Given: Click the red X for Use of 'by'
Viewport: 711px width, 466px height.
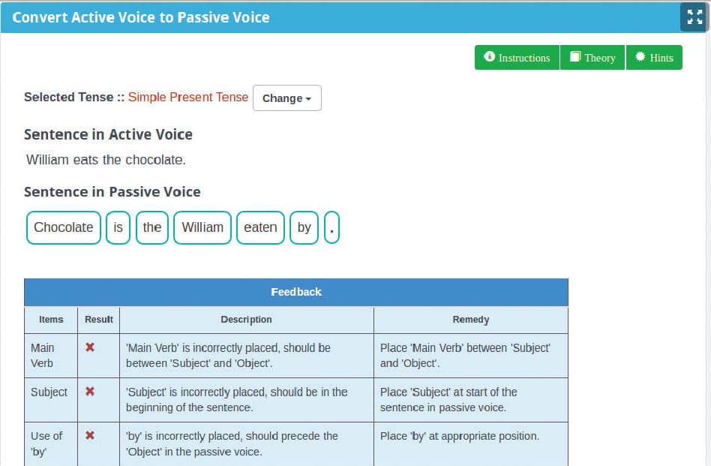Looking at the screenshot, I should click(90, 435).
